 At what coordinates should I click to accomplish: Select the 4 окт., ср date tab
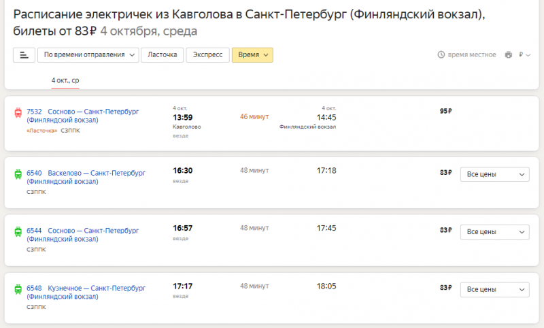click(65, 80)
